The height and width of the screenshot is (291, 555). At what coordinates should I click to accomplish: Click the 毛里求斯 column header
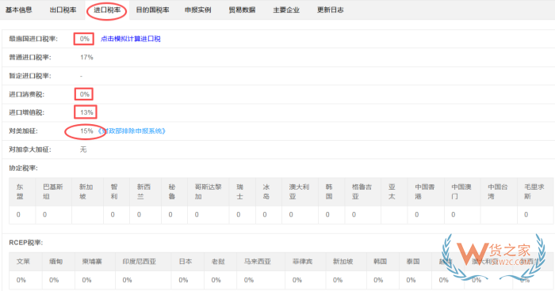[x=534, y=191]
